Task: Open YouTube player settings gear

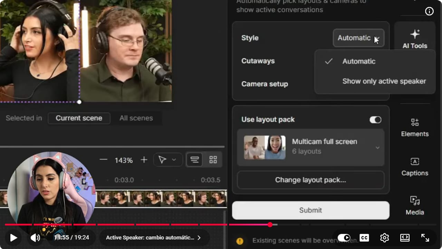Action: [384, 238]
